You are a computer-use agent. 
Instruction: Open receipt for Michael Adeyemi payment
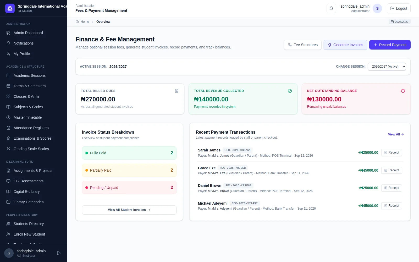point(392,206)
